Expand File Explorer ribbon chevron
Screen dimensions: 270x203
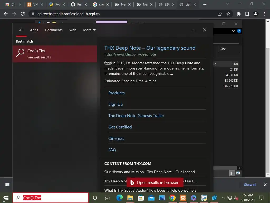[233, 31]
